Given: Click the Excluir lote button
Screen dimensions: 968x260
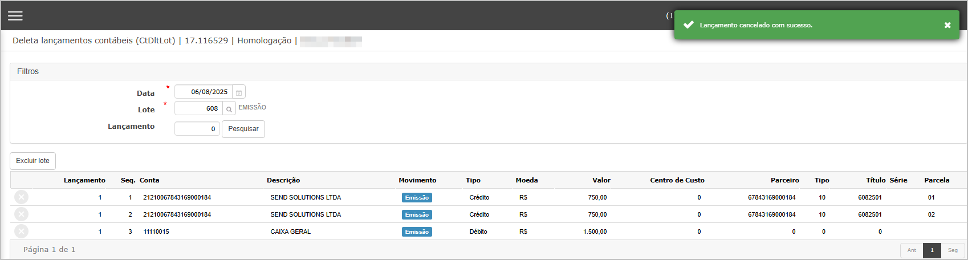Looking at the screenshot, I should click(32, 161).
